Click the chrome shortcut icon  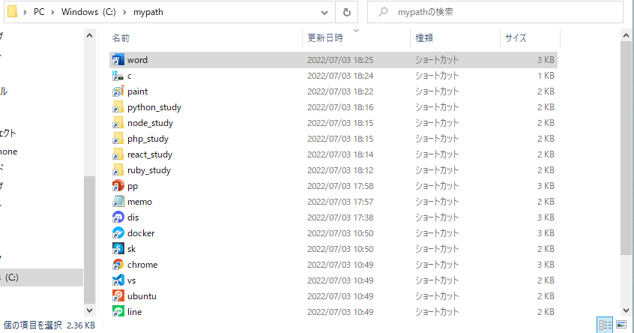(x=118, y=265)
